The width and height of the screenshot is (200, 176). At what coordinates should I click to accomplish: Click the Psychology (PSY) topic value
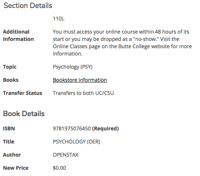pyautogui.click(x=73, y=67)
